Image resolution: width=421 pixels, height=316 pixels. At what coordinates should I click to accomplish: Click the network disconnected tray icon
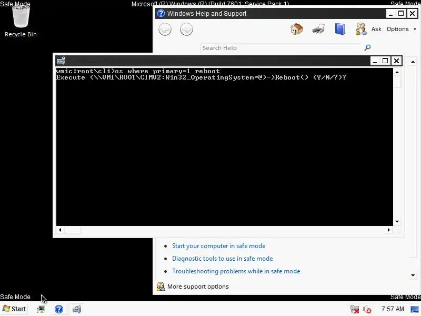tap(355, 309)
